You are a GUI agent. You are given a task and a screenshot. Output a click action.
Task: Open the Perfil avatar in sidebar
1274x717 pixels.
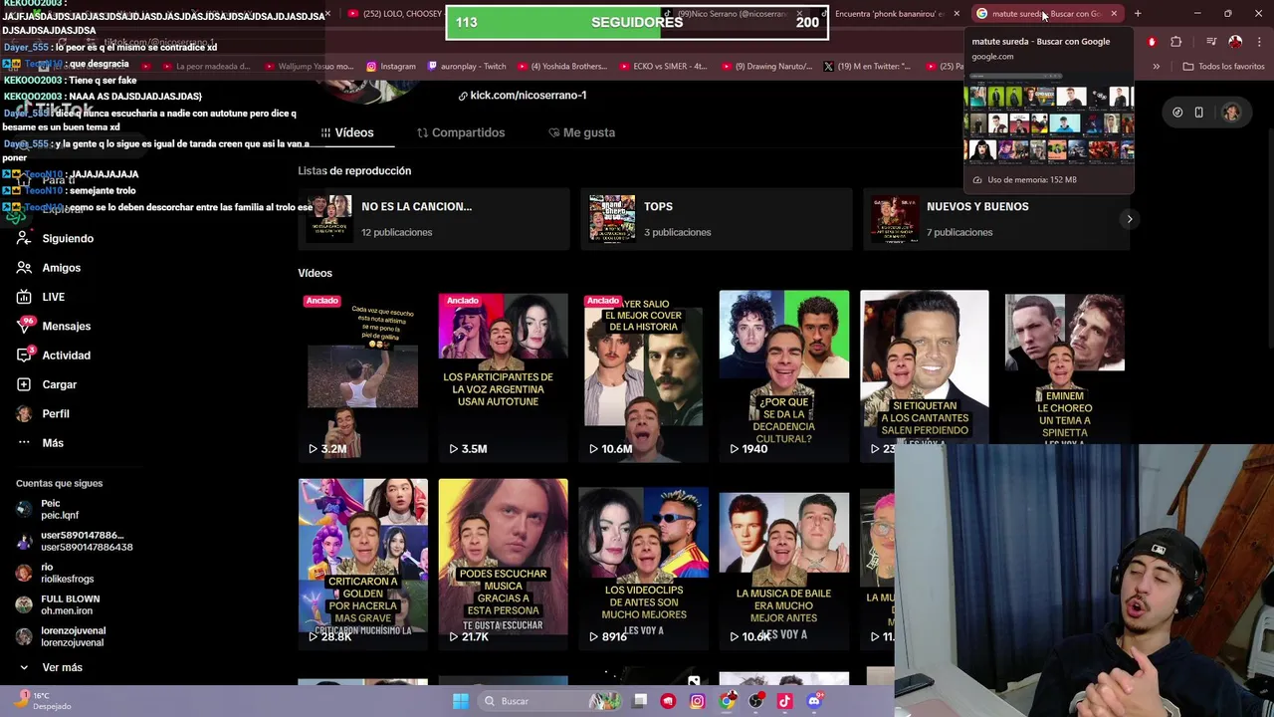point(24,413)
